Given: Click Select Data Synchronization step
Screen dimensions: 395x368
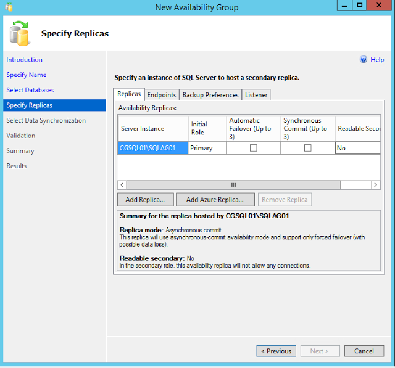Looking at the screenshot, I should pos(46,120).
